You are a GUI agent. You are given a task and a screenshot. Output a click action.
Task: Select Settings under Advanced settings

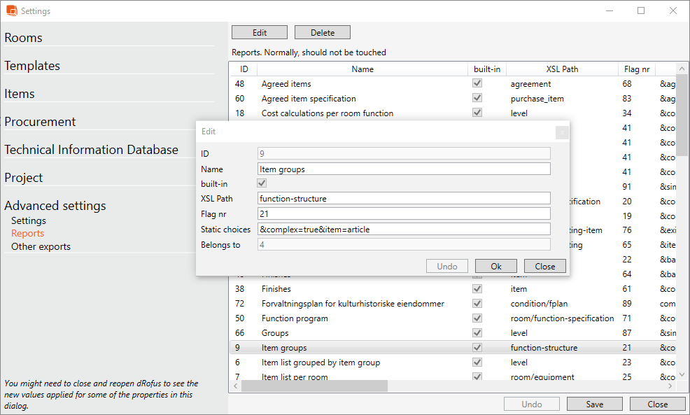point(29,221)
